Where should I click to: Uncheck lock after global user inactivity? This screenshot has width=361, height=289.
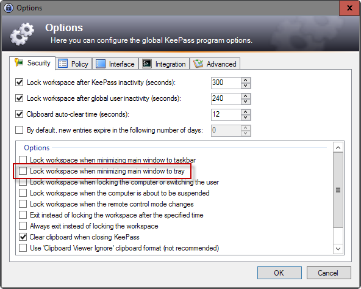[20, 98]
